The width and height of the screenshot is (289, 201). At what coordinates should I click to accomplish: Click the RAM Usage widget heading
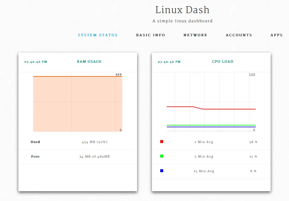click(x=89, y=62)
